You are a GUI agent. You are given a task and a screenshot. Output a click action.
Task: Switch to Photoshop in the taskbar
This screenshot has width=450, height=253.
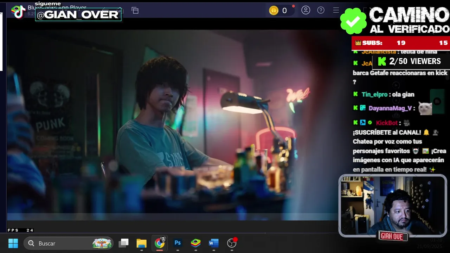[x=178, y=243]
